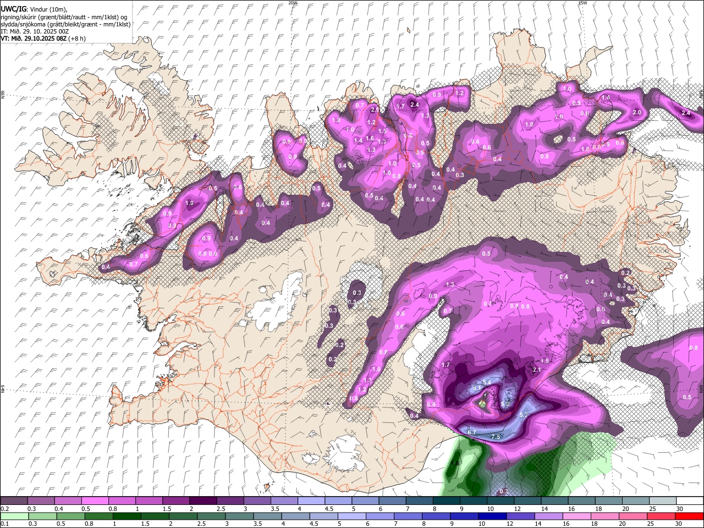Select the 'Vindur (10m)' header text
Viewport: 704px width, 528px height.
pos(47,9)
